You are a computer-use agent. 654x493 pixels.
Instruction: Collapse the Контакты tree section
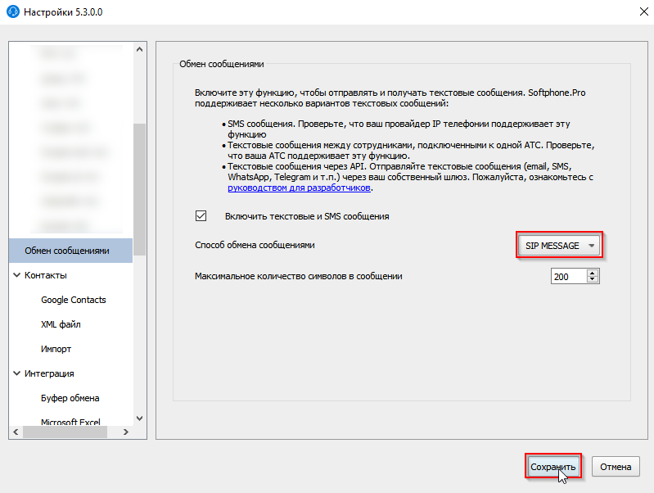[16, 275]
